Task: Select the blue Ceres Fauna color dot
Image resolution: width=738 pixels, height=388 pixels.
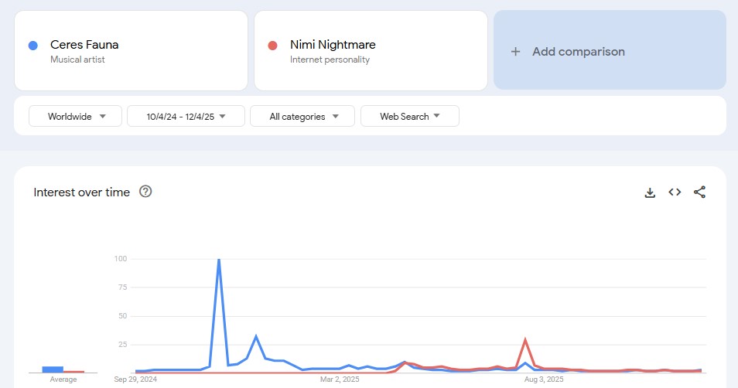Action: click(33, 46)
